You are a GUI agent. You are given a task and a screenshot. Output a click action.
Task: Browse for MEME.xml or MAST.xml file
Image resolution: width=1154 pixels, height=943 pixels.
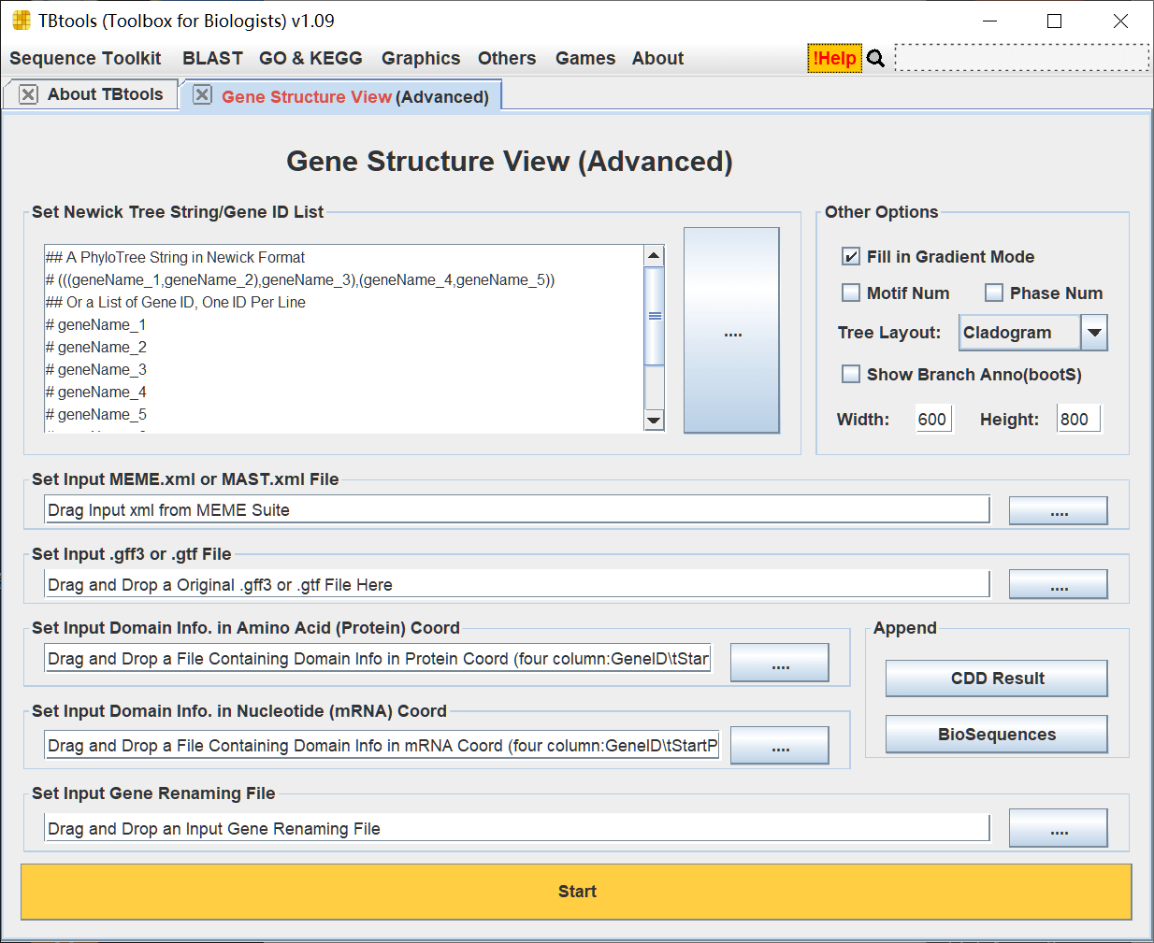point(1059,510)
